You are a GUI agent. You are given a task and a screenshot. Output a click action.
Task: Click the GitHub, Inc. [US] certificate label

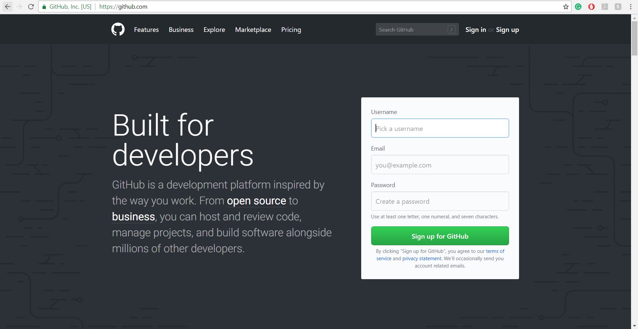pyautogui.click(x=70, y=7)
